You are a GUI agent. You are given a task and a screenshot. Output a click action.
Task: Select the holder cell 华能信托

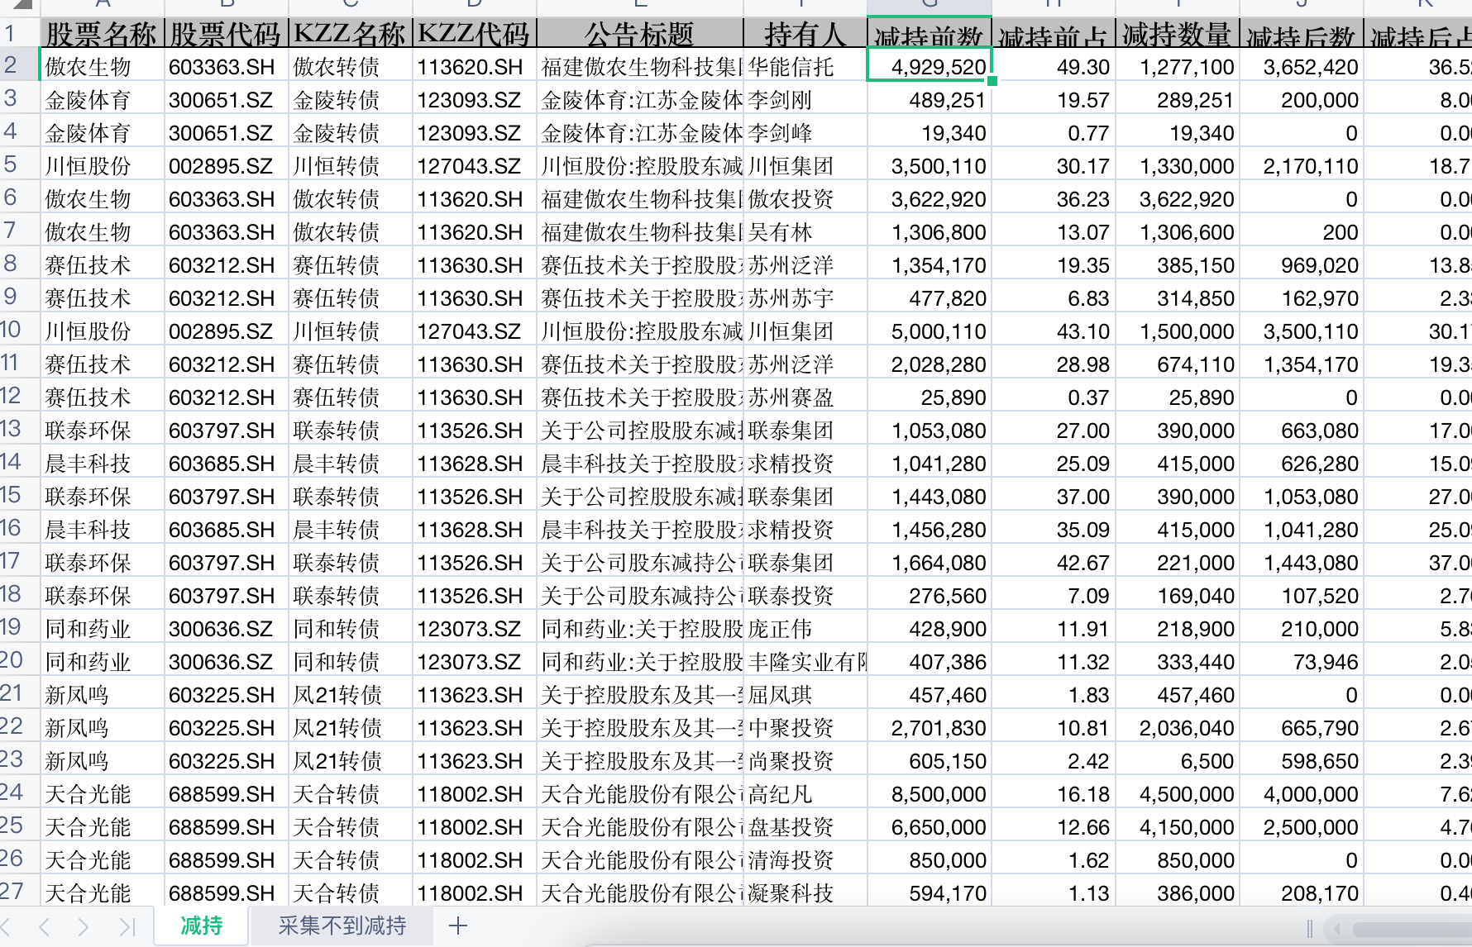click(805, 66)
